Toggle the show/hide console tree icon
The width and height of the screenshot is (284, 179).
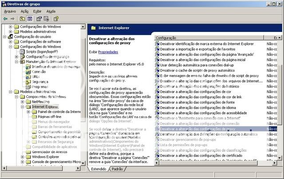[x=30, y=19]
